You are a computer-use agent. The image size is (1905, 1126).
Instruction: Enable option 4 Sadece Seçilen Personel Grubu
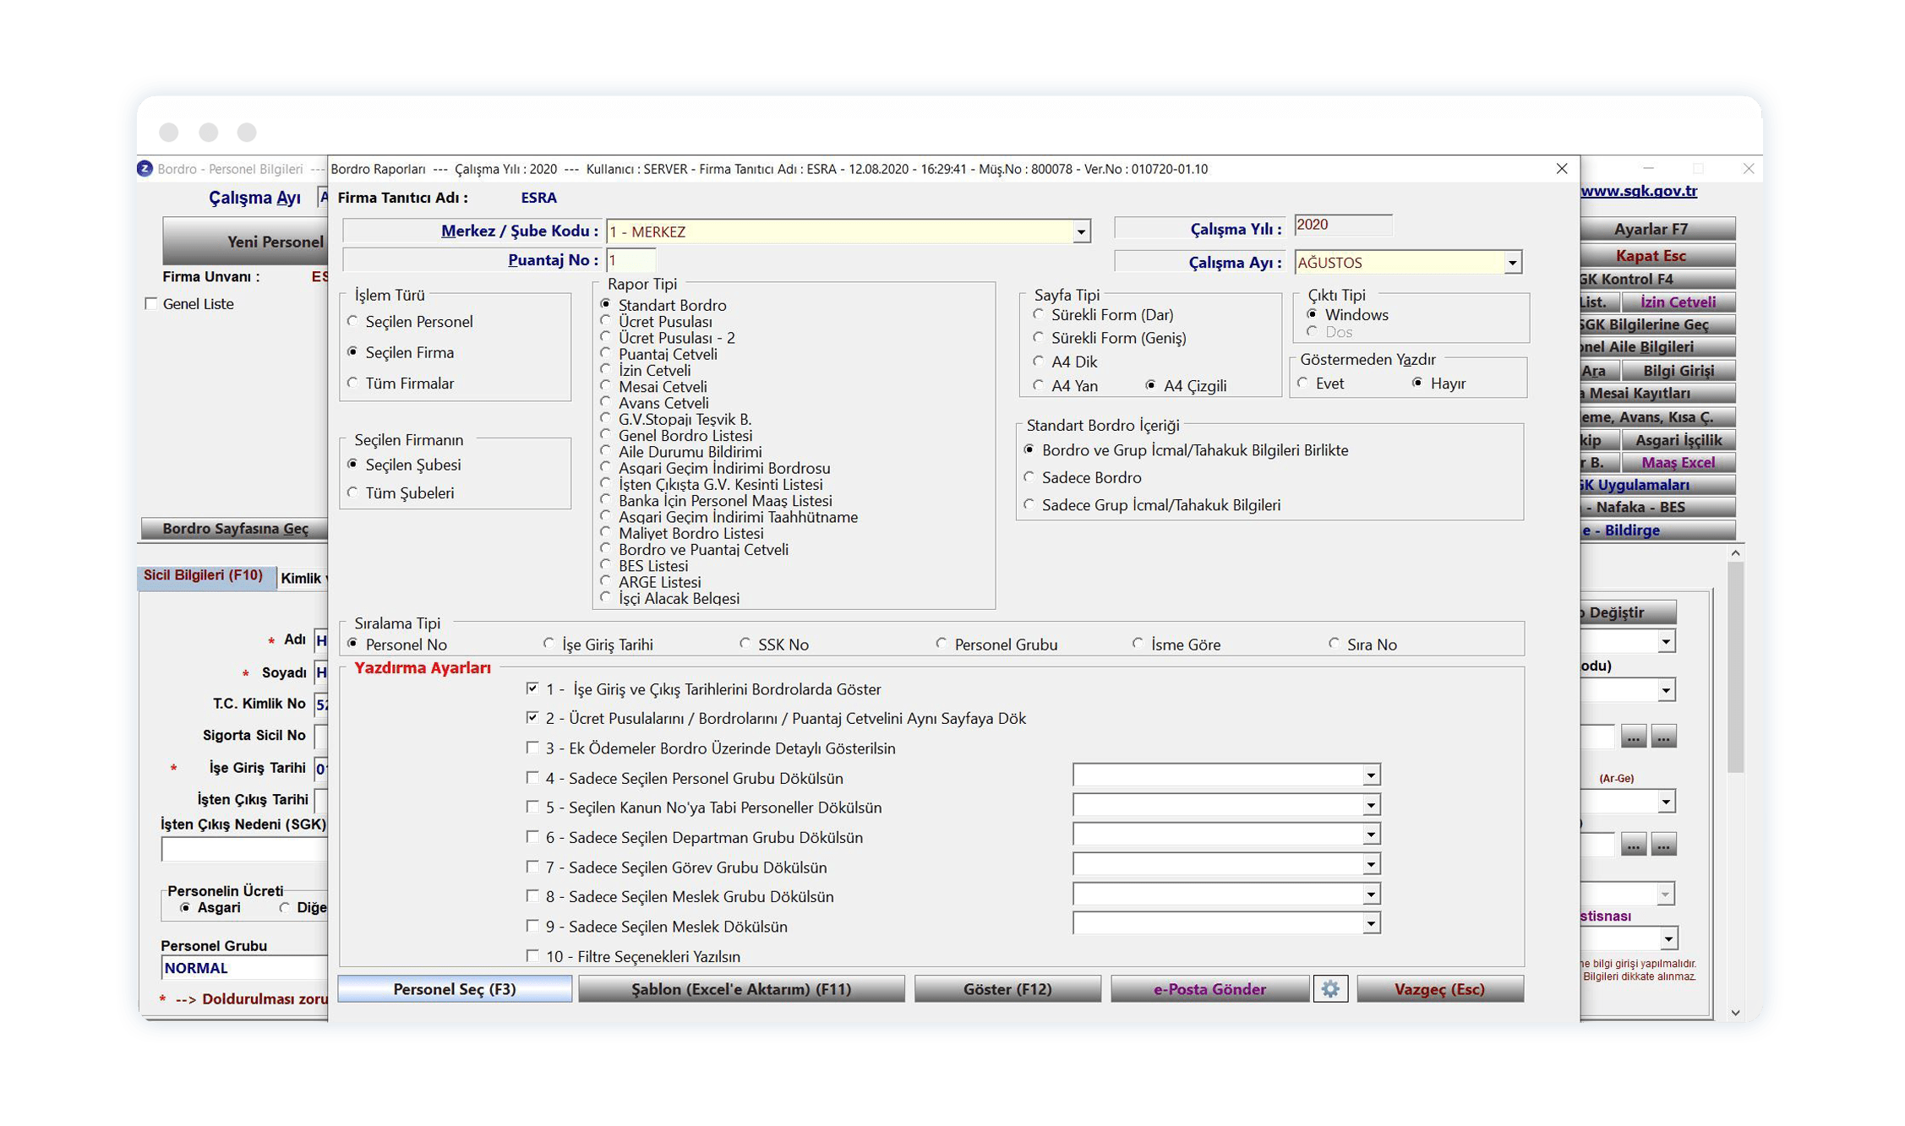(x=532, y=777)
